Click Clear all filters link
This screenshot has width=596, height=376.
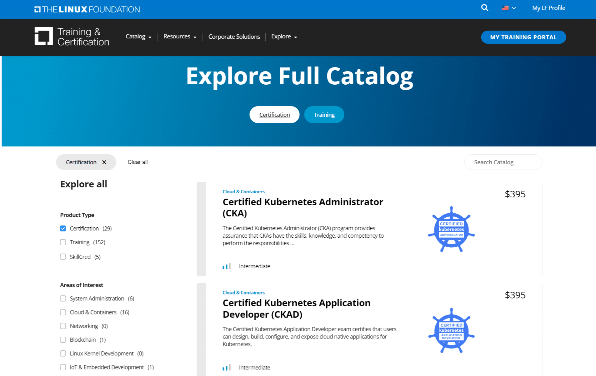[x=138, y=162]
